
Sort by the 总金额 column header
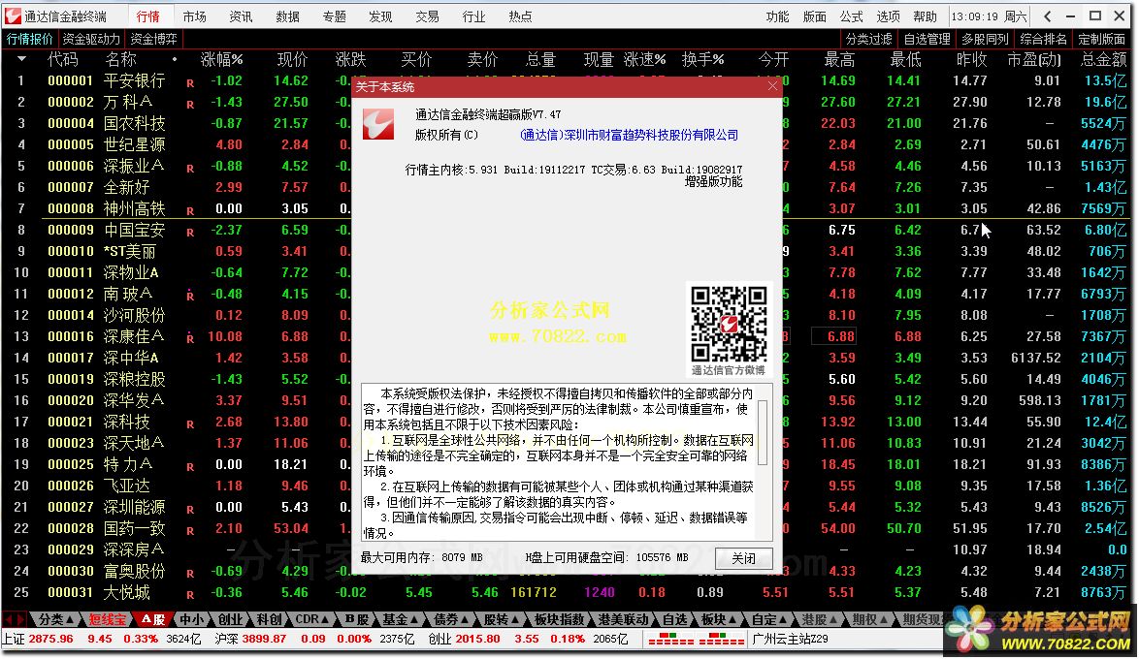1103,59
